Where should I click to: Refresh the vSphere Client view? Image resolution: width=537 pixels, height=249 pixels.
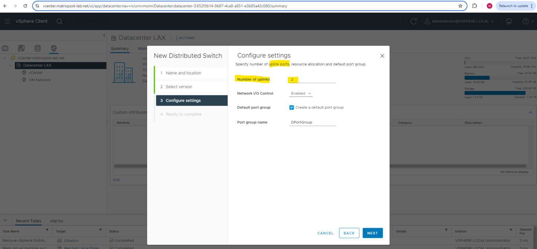[x=414, y=21]
